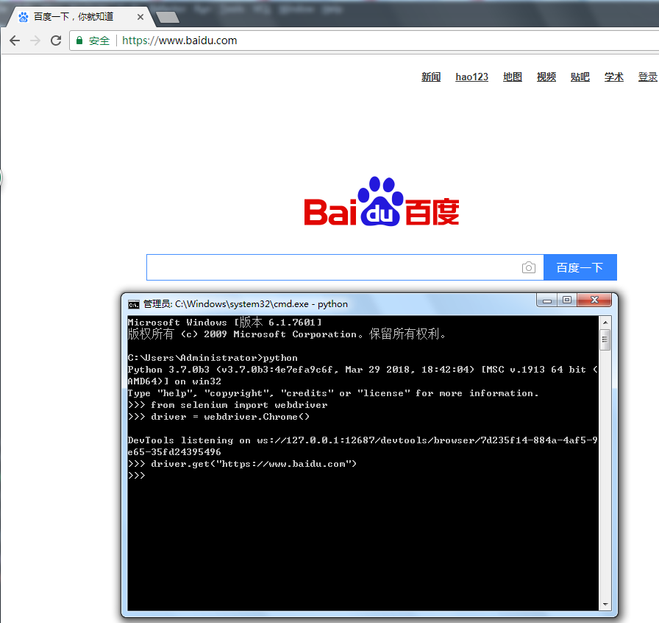
Task: Click the 'DevTools listening on' output line
Action: pos(363,440)
